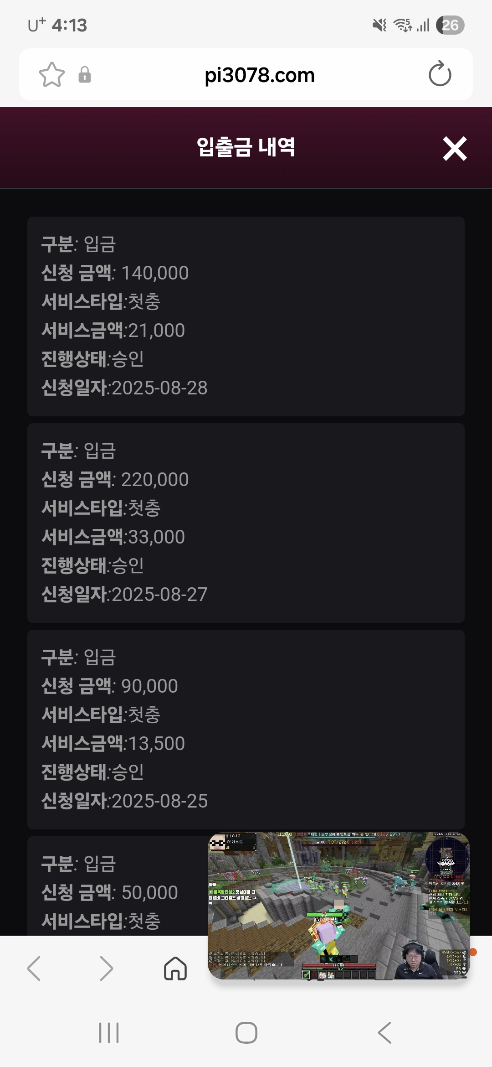Tap the 입출금 내역 header title

pyautogui.click(x=246, y=147)
